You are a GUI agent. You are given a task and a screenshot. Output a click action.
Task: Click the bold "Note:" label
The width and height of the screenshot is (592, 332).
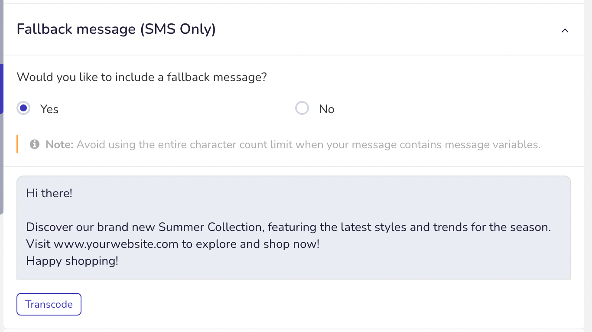tap(59, 144)
